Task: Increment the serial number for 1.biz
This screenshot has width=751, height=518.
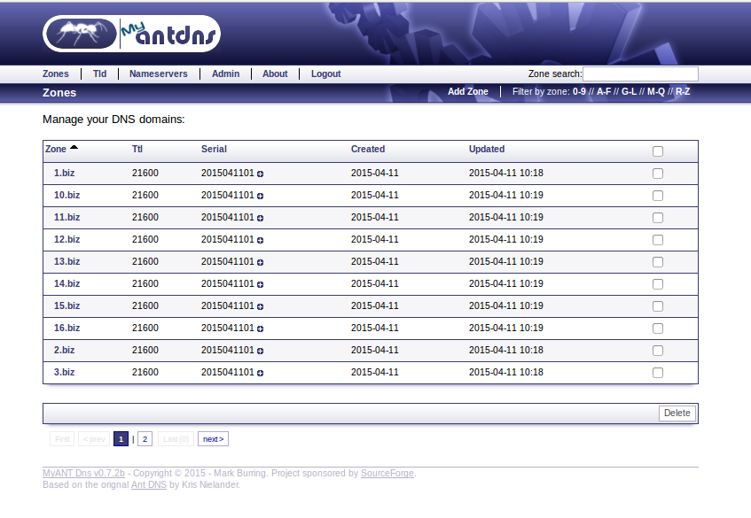Action: 259,174
